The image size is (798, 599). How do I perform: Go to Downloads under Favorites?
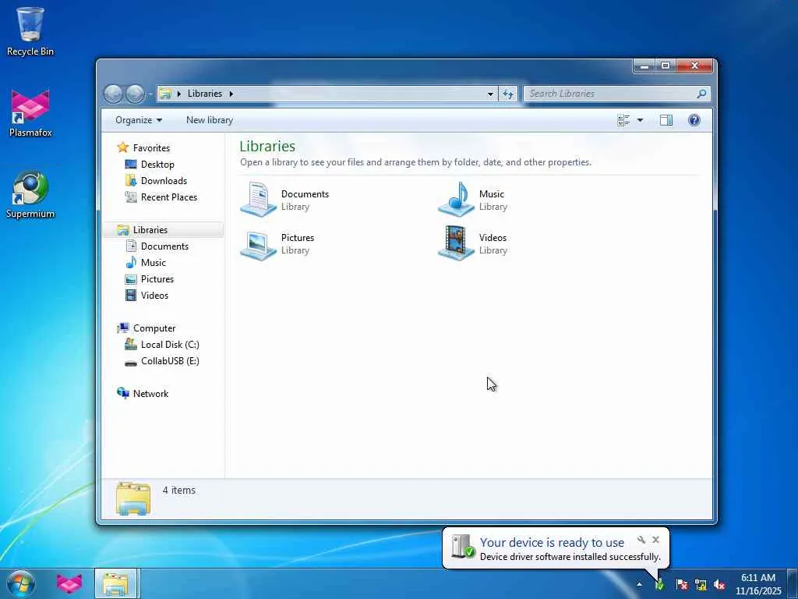pyautogui.click(x=164, y=180)
